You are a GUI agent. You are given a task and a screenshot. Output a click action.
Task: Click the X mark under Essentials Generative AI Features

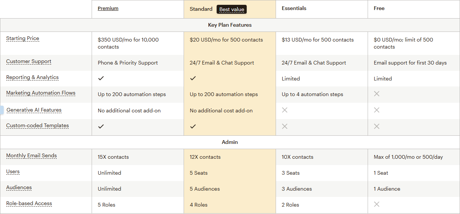pyautogui.click(x=285, y=110)
